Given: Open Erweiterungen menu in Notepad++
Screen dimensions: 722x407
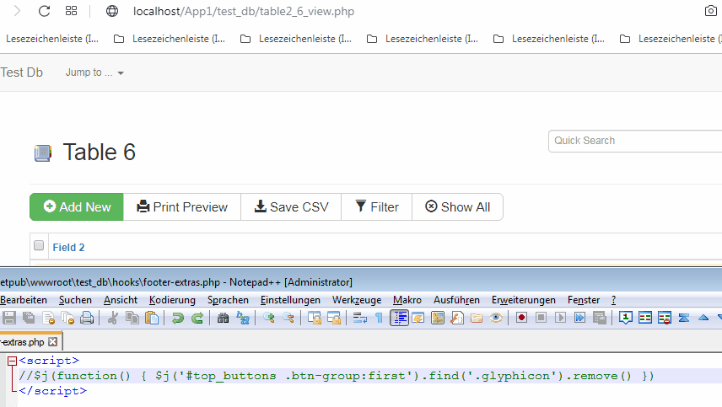Looking at the screenshot, I should pyautogui.click(x=524, y=300).
